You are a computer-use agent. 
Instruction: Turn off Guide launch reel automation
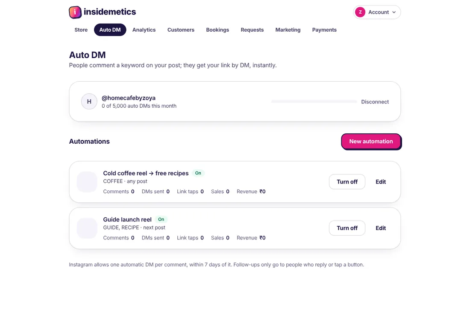coord(347,228)
